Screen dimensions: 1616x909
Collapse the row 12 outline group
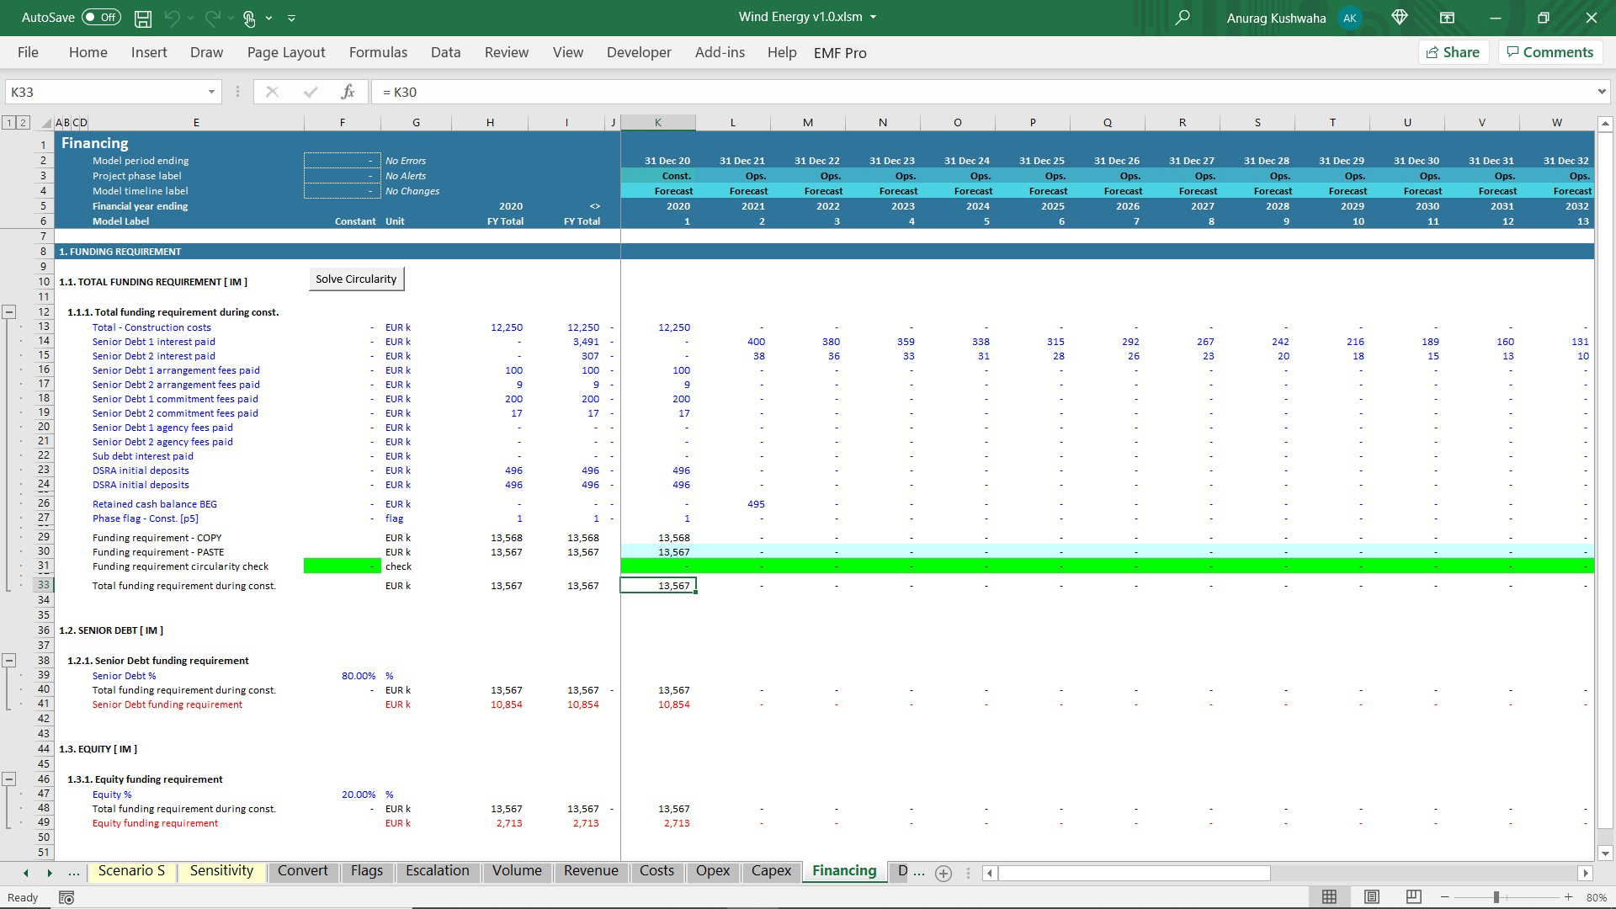9,312
